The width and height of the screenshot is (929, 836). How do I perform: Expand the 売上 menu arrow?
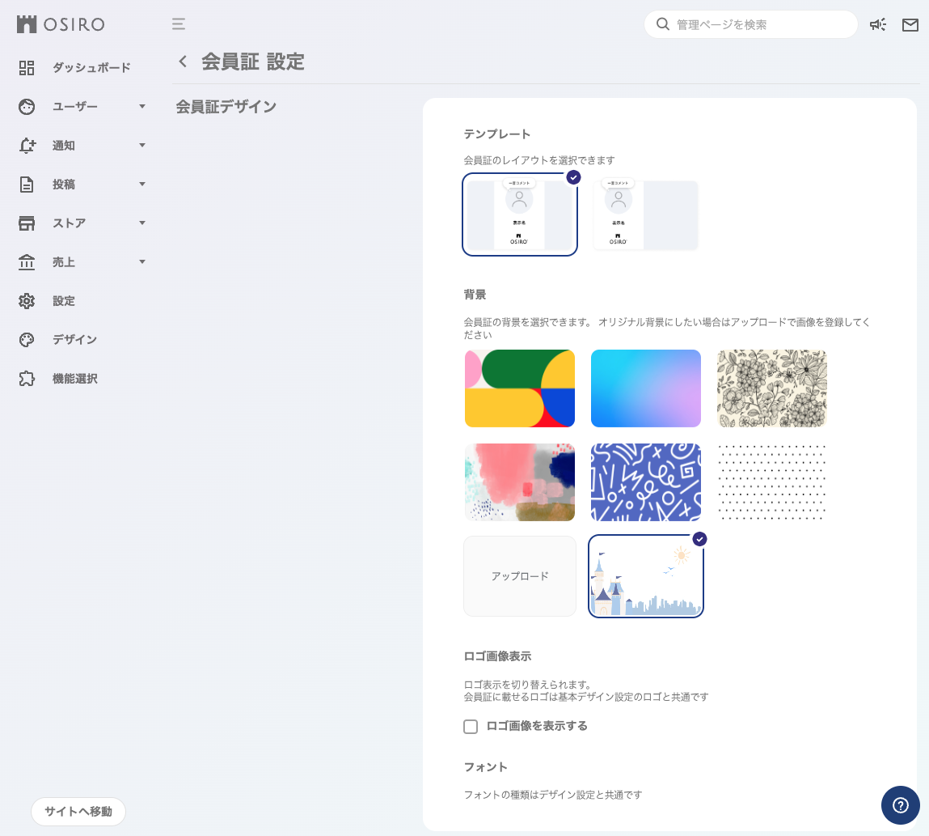[142, 262]
